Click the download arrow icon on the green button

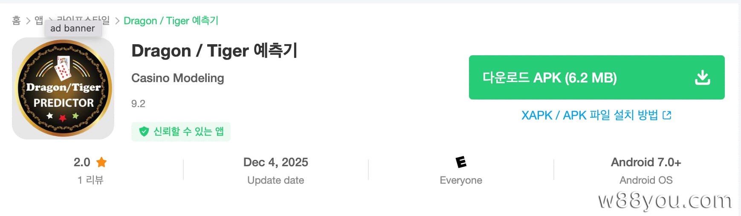pyautogui.click(x=702, y=77)
